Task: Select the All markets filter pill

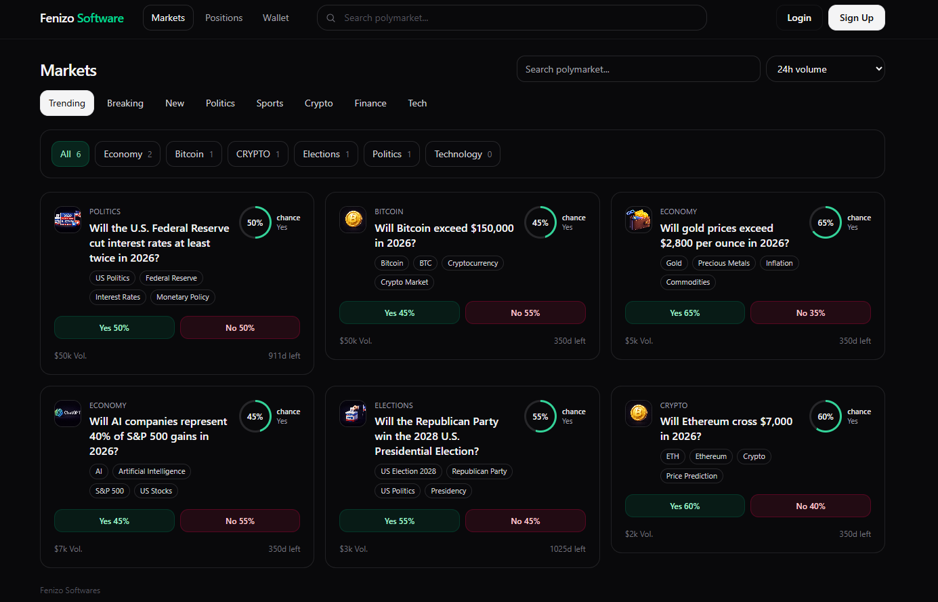Action: 70,154
